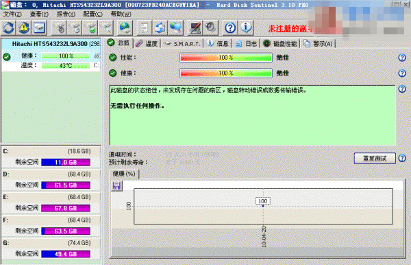Click the disk icon with magnifier

click(x=106, y=27)
